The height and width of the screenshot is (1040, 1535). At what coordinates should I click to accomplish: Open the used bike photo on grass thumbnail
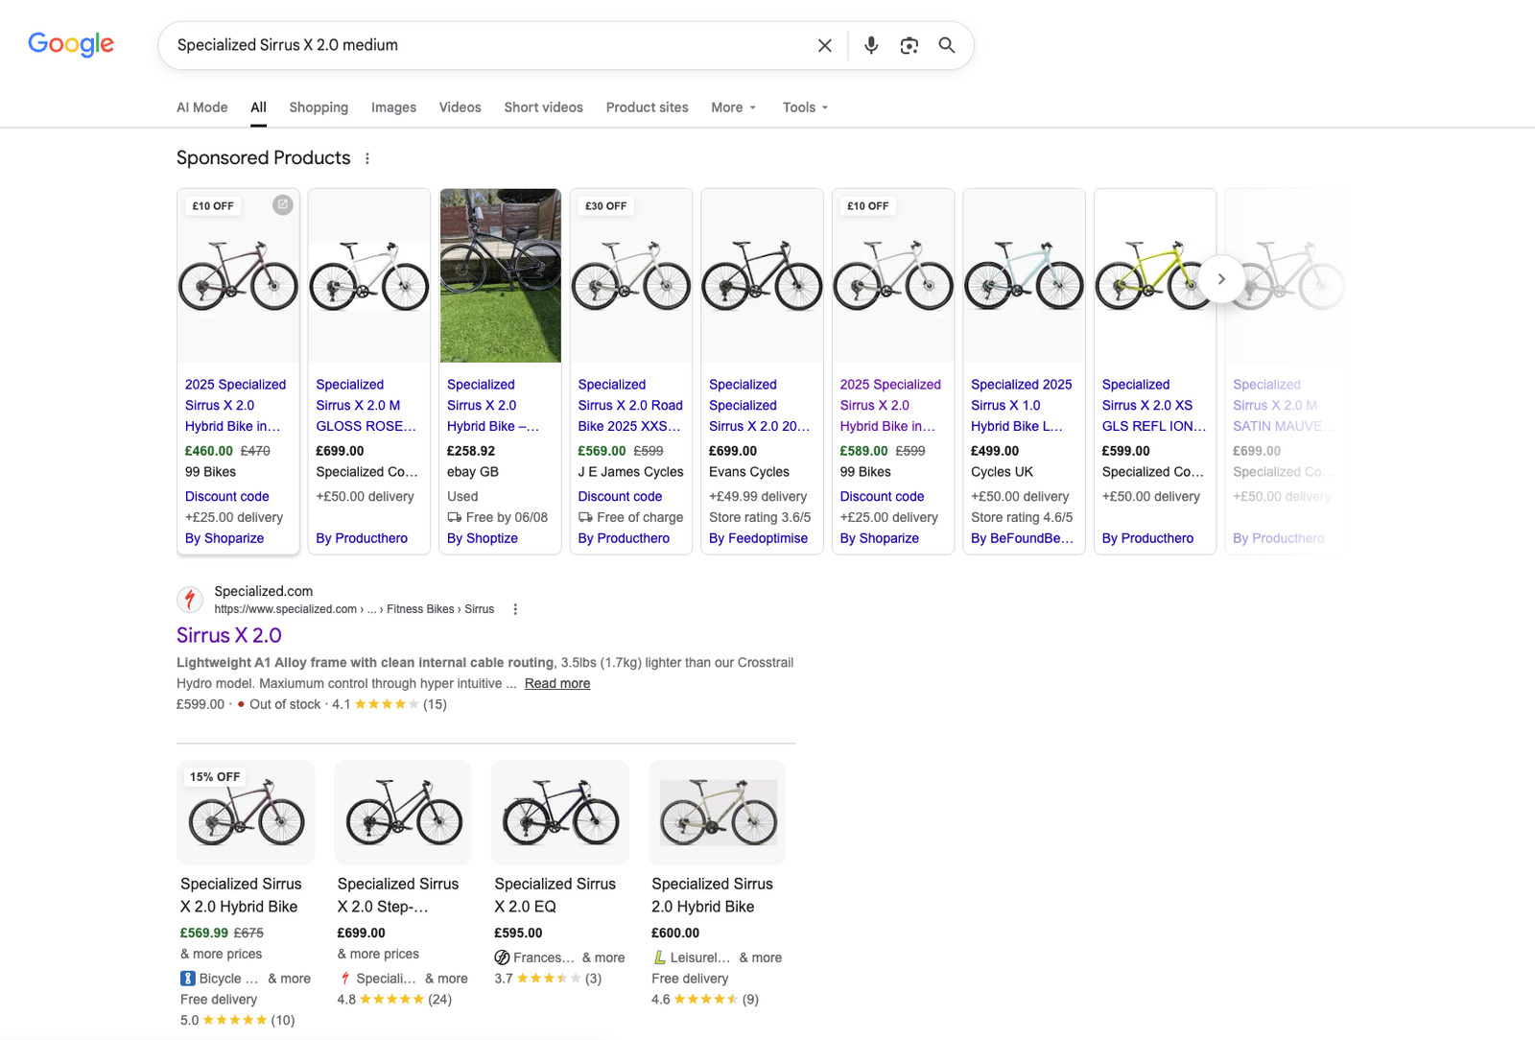point(501,275)
